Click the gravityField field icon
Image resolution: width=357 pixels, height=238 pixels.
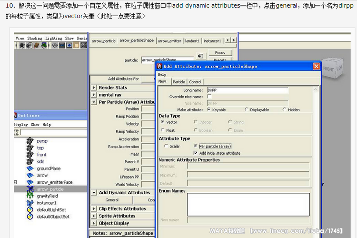(30, 196)
